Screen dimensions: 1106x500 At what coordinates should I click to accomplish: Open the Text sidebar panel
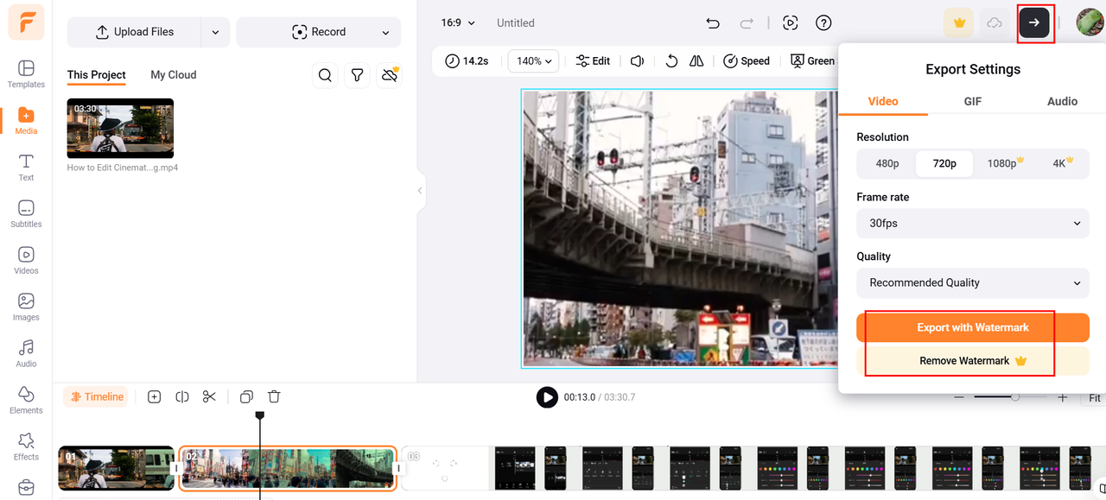click(x=26, y=168)
